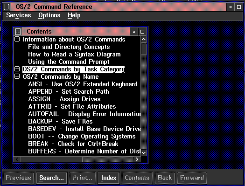Viewport: 245px width, 186px height.
Task: Open ATTRIB - Set File Attributes
Action: (x=72, y=106)
